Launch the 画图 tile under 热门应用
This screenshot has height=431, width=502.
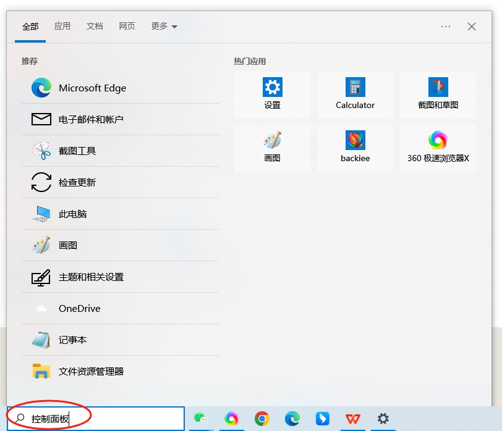[x=272, y=148]
